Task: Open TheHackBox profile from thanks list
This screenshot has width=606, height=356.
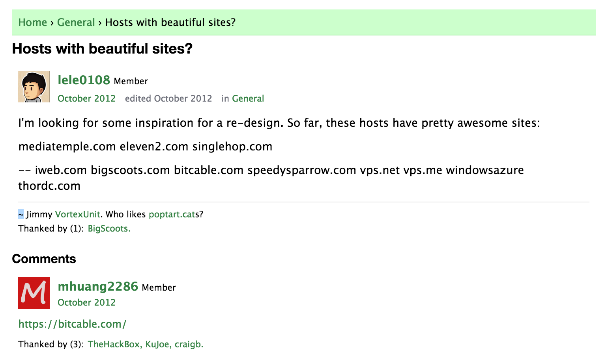Action: [114, 344]
